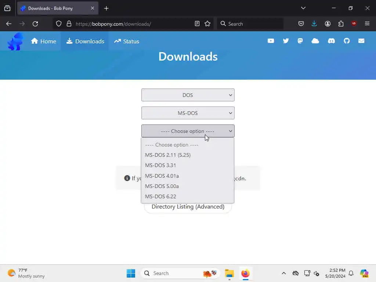Select MS-DOS 2.11 (5.25) option
This screenshot has width=376, height=282.
188,155
